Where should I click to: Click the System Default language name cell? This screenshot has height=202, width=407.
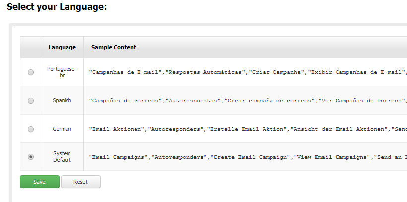(62, 157)
